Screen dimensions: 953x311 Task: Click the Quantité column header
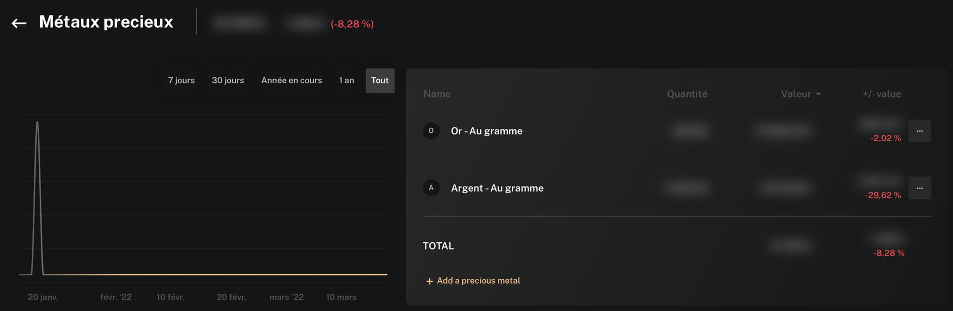[x=687, y=94]
